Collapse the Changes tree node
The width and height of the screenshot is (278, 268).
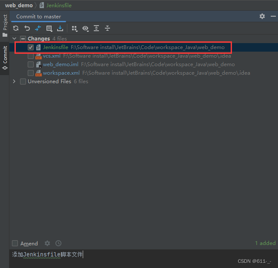tap(14, 38)
